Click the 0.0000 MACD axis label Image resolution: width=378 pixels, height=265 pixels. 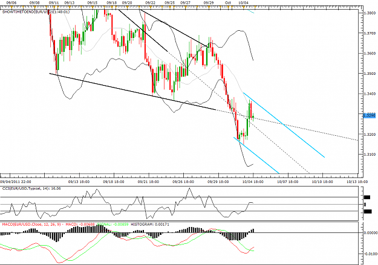pos(371,233)
